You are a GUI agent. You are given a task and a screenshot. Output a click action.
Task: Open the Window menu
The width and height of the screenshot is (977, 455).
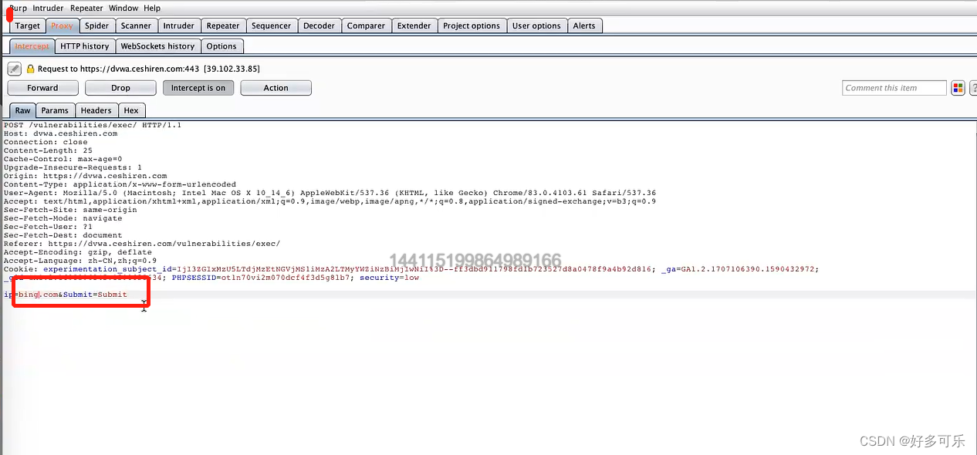tap(123, 8)
